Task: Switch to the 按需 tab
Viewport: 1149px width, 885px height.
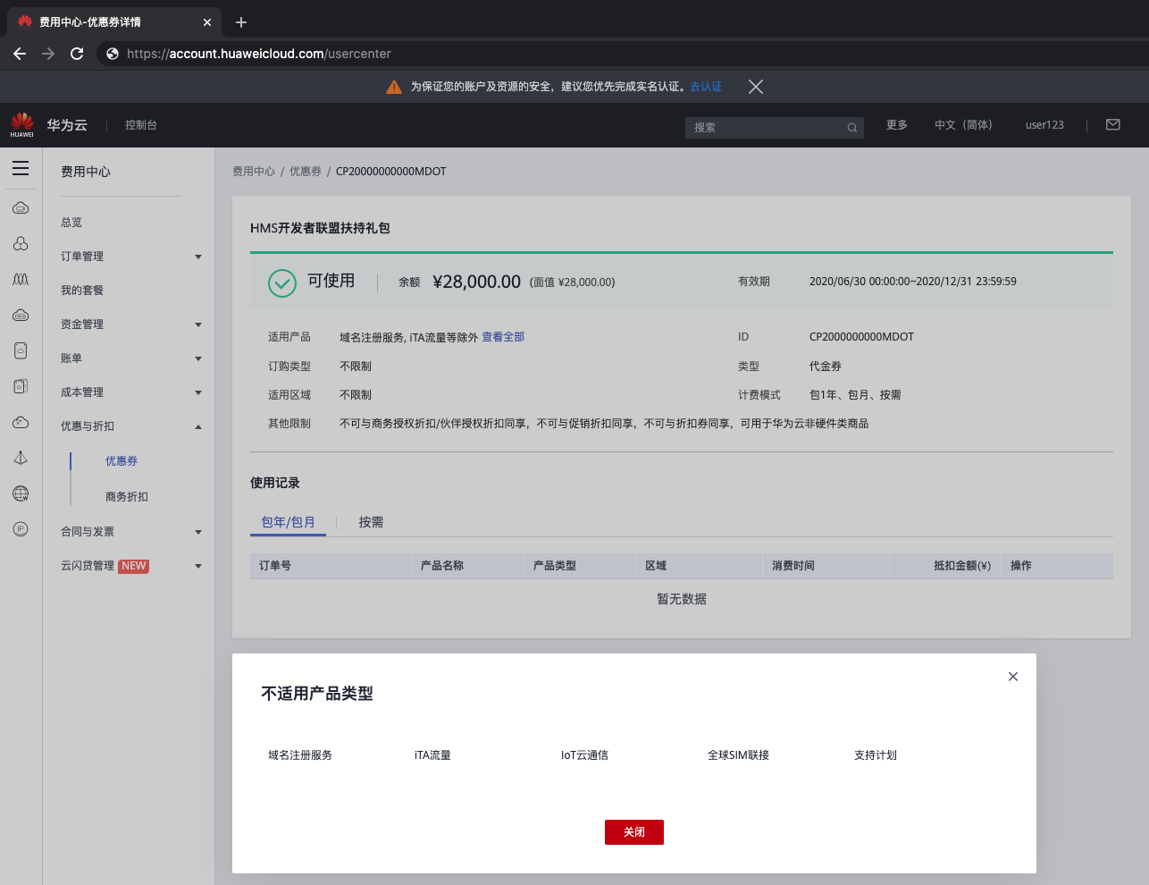Action: 371,522
